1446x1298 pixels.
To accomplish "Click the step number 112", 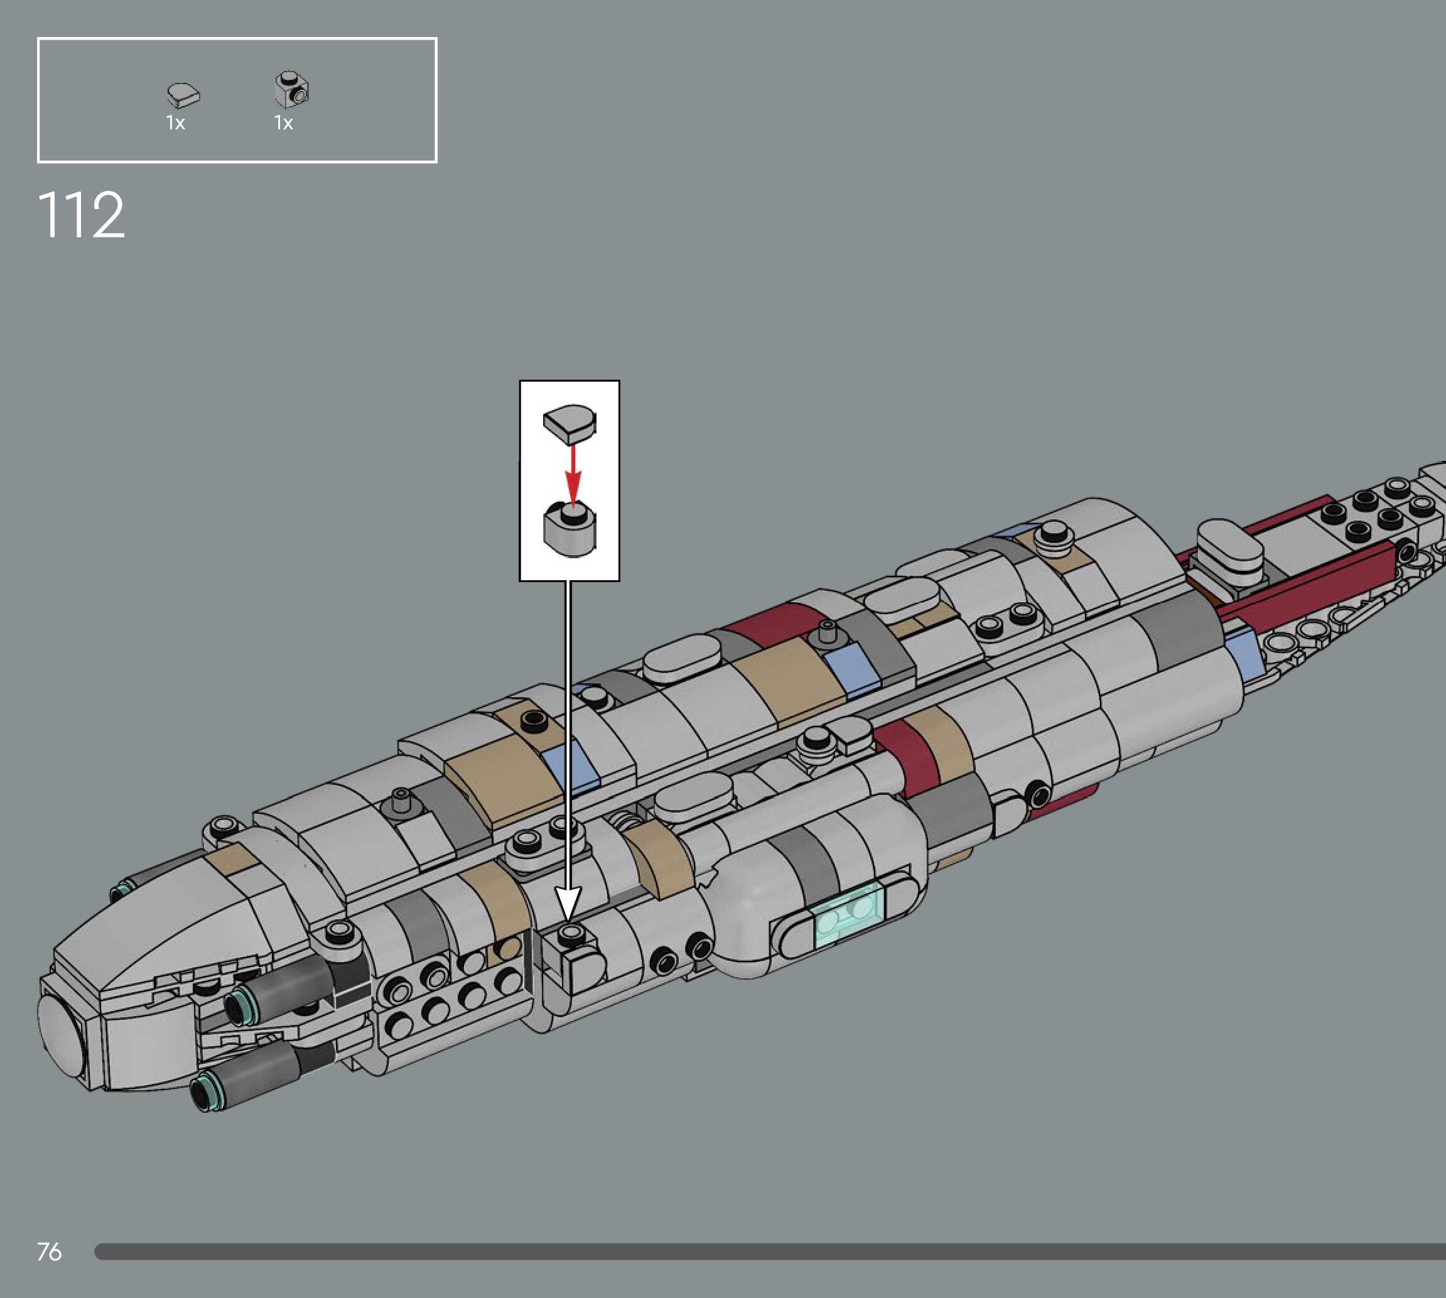I will point(81,215).
